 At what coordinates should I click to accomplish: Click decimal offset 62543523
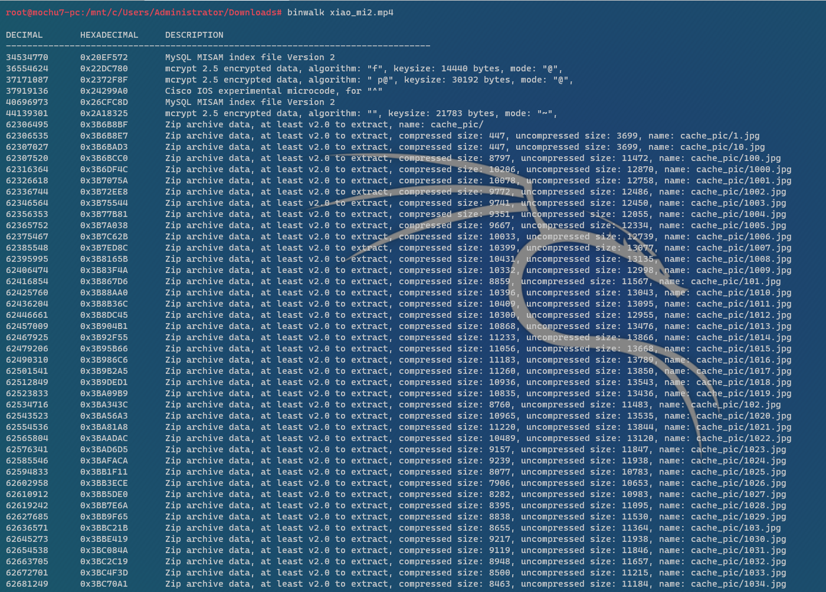coord(27,416)
